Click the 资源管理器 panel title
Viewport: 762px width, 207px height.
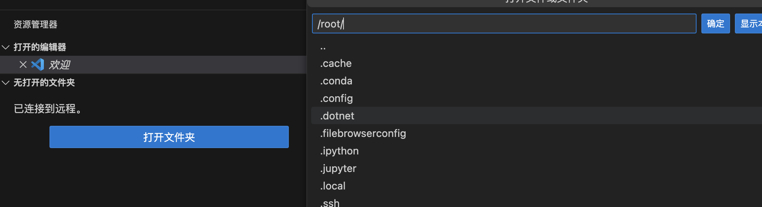[x=36, y=25]
